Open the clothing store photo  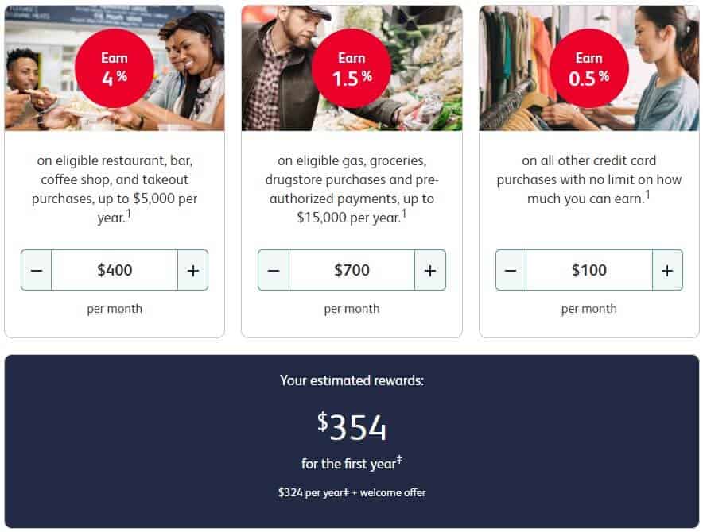click(589, 68)
